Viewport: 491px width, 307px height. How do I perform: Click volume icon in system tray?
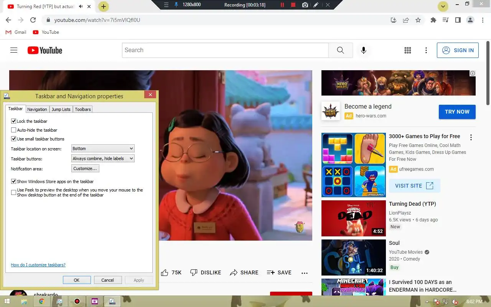tap(455, 302)
